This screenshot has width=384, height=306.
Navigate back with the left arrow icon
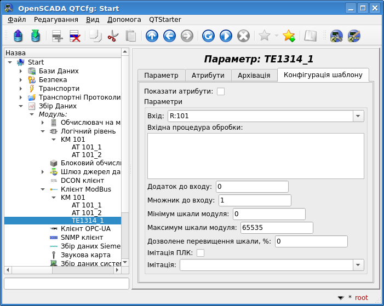[x=169, y=36]
